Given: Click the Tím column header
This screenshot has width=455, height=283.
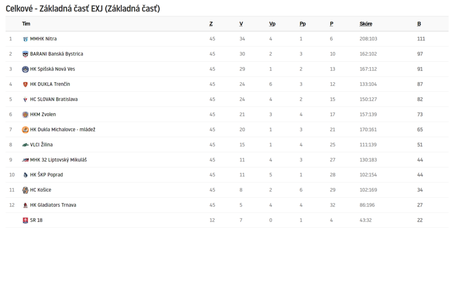Looking at the screenshot, I should coord(26,24).
